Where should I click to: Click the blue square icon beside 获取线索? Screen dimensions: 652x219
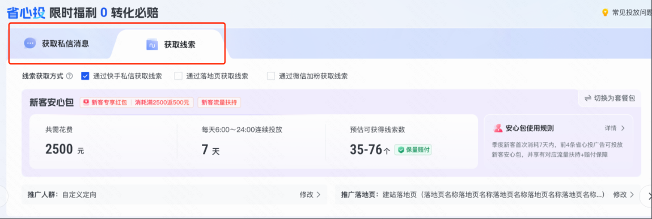pyautogui.click(x=152, y=44)
